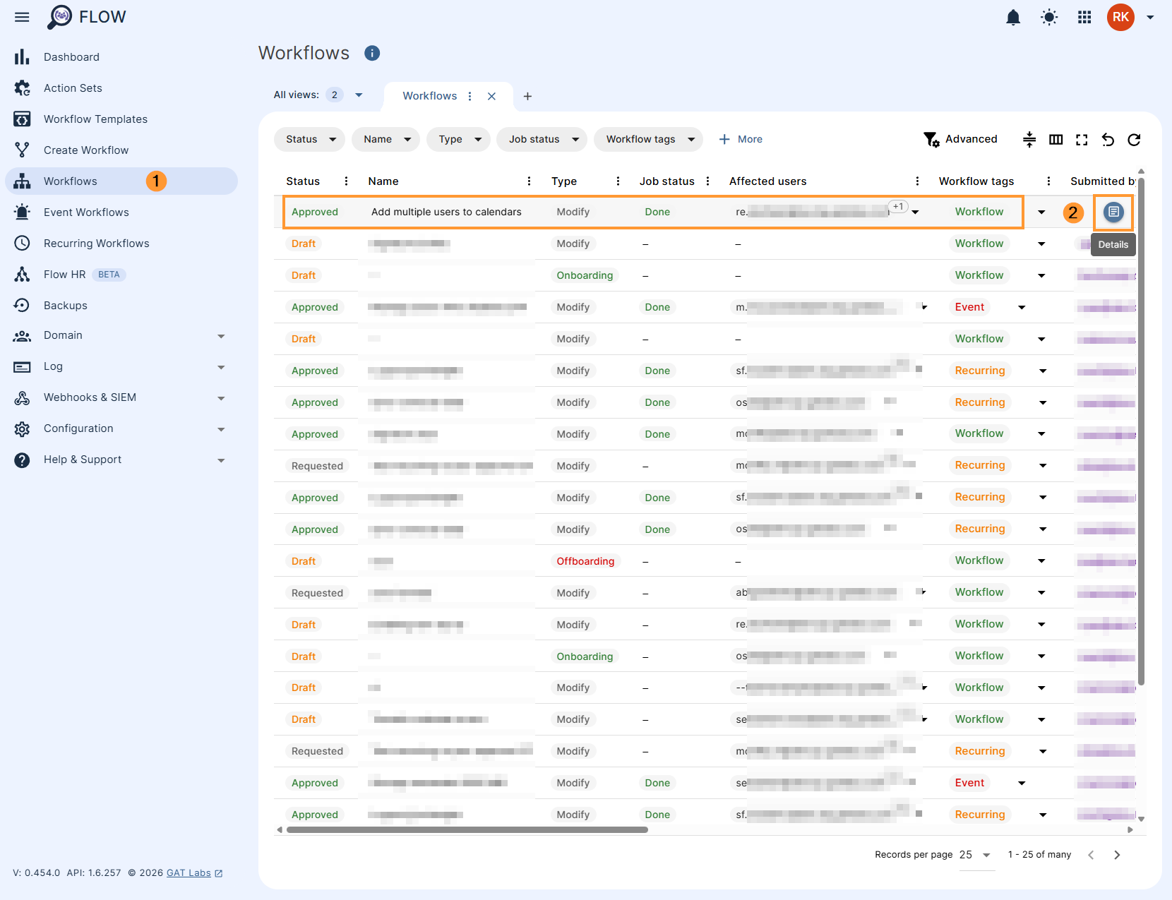Screen dimensions: 1172x900
Task: Go to next page of records
Action: [x=1117, y=855]
